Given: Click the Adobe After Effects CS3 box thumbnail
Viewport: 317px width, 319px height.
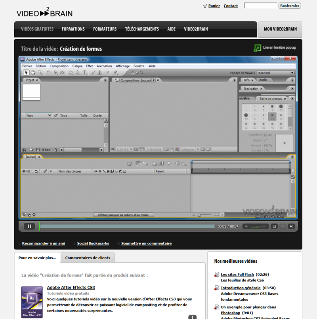Looking at the screenshot, I should pyautogui.click(x=32, y=302).
